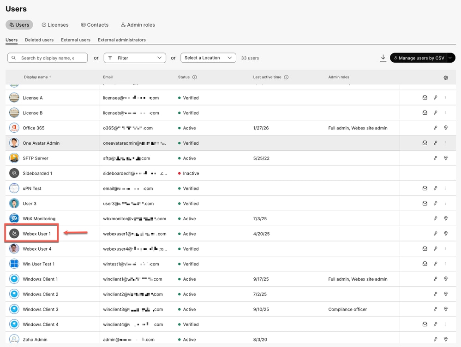The height and width of the screenshot is (347, 461).
Task: Open the Filter dropdown
Action: point(135,58)
